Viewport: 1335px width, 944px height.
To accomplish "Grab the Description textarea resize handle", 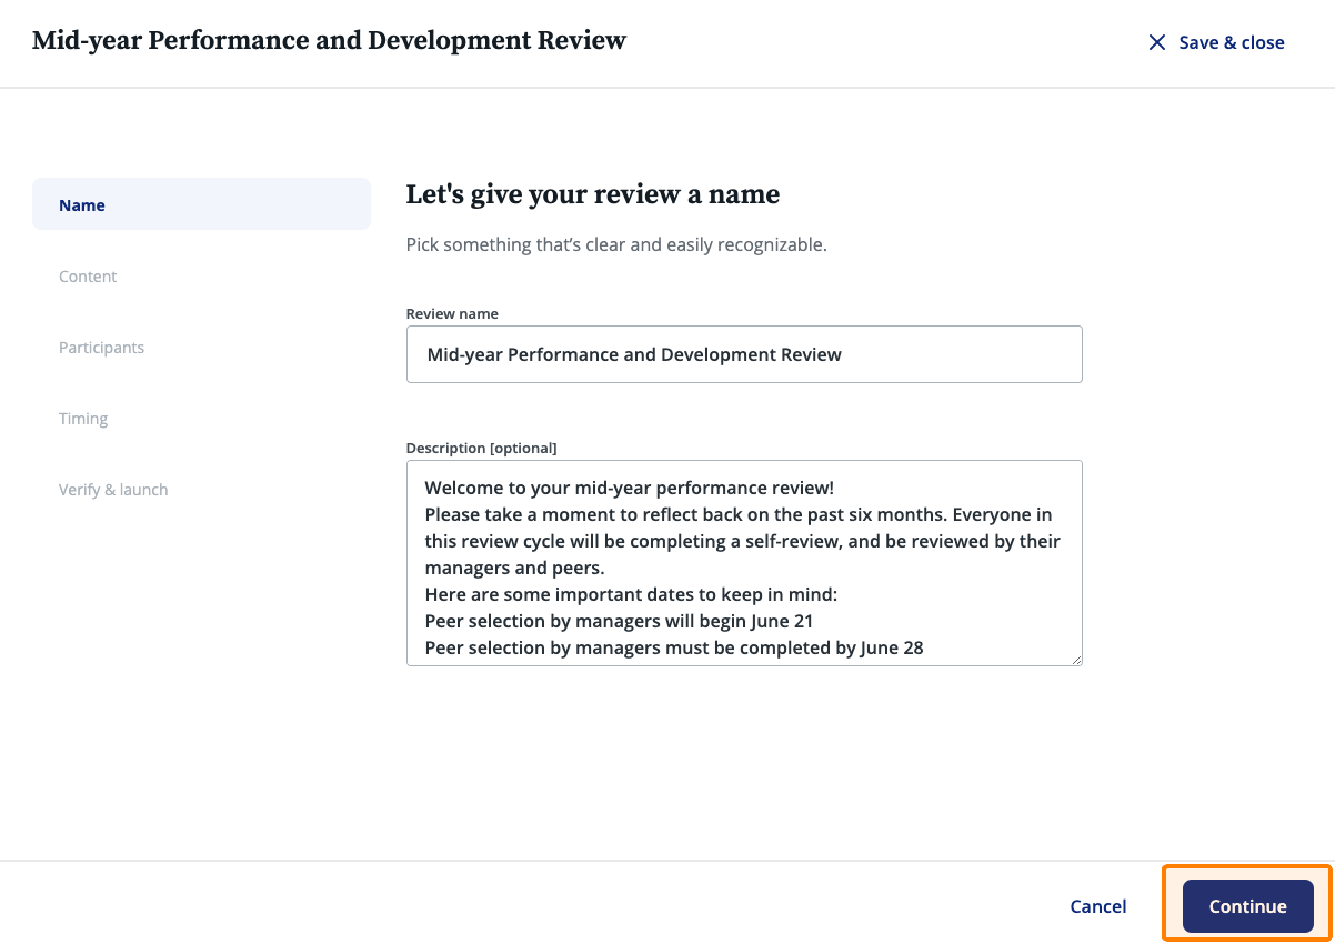I will [x=1076, y=660].
